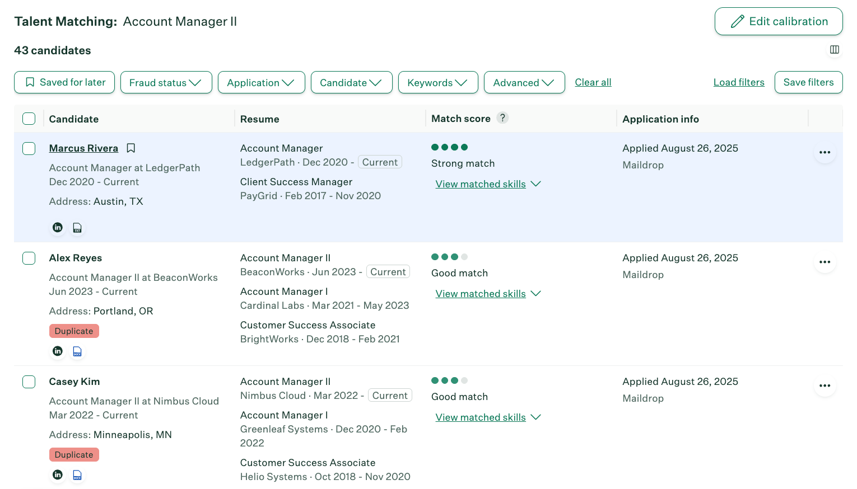Click the Clear all filters link
This screenshot has height=489, width=857.
point(593,82)
